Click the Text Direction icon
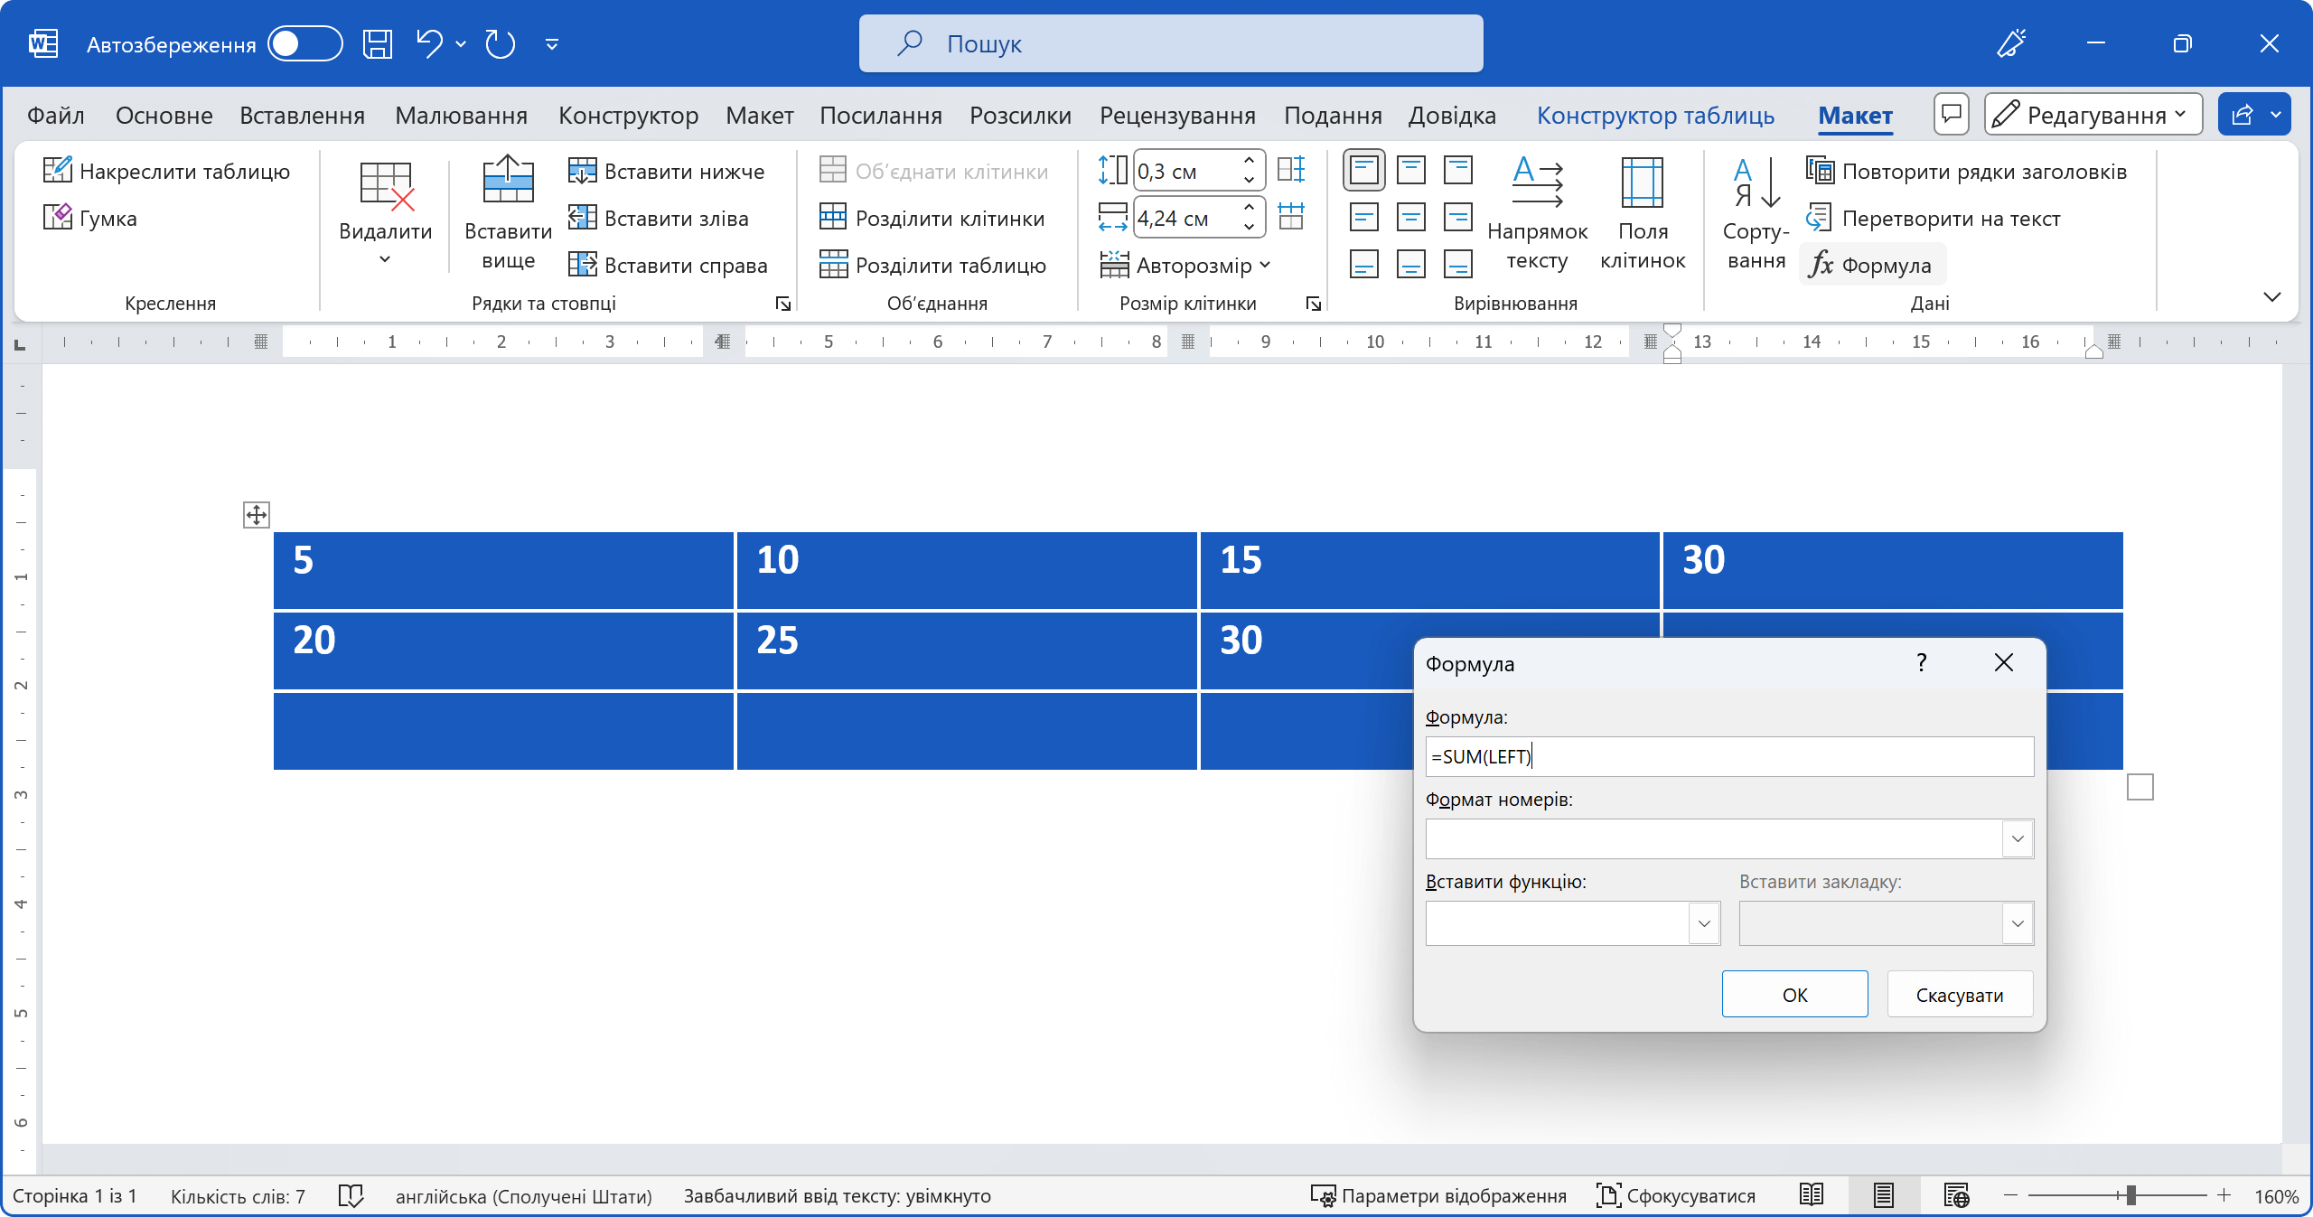This screenshot has height=1217, width=2313. click(1536, 182)
